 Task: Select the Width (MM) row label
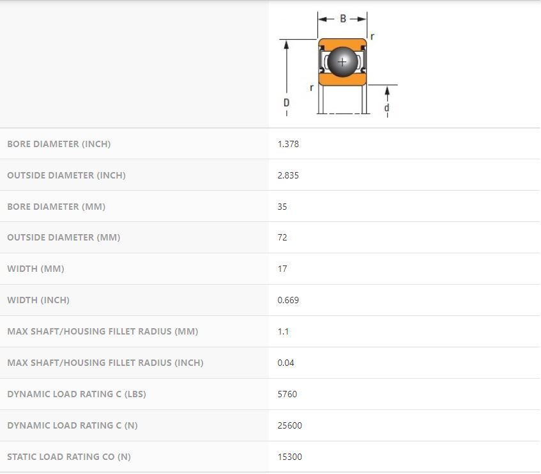(x=36, y=269)
